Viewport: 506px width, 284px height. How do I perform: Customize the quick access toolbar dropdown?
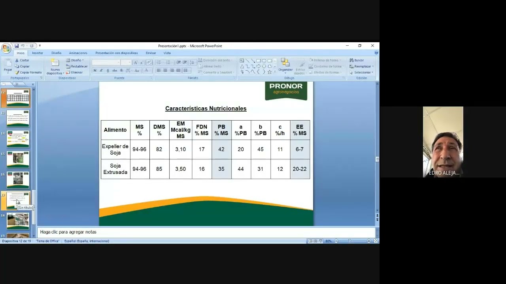40,46
